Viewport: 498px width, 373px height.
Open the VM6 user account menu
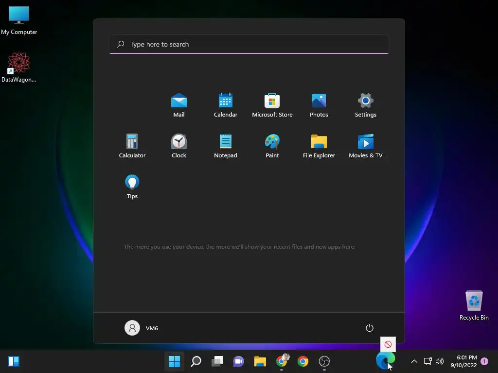point(142,328)
